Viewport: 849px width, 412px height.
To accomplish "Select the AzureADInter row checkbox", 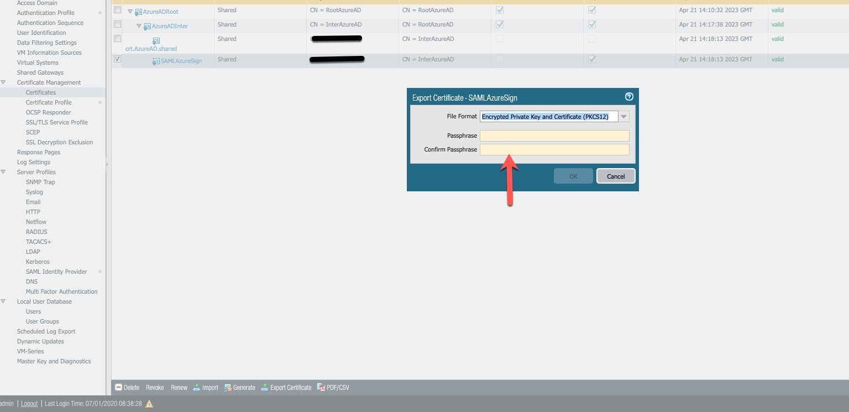I will (x=117, y=24).
